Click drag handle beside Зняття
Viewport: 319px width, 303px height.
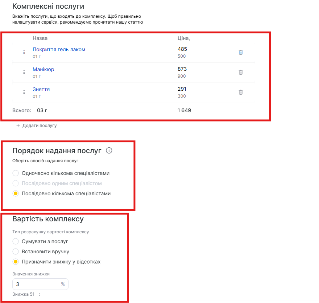(x=24, y=92)
